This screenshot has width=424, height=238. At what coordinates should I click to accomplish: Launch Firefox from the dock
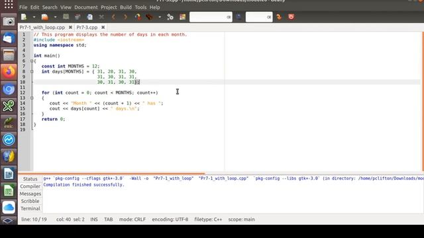click(9, 72)
